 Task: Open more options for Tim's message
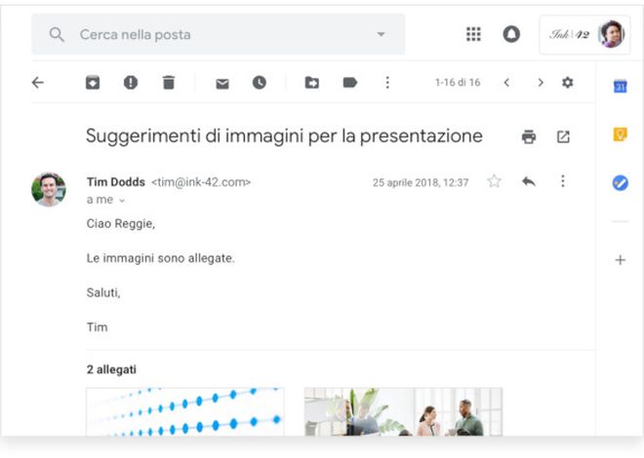563,181
